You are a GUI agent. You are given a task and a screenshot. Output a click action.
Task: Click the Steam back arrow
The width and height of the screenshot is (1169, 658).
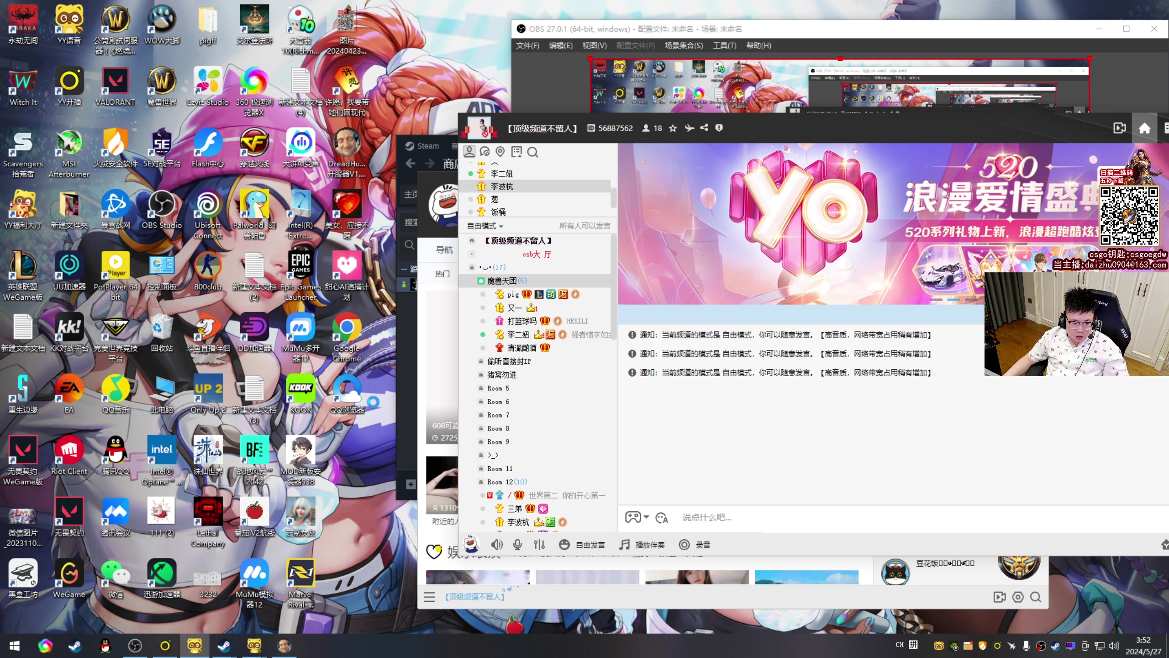[x=410, y=163]
